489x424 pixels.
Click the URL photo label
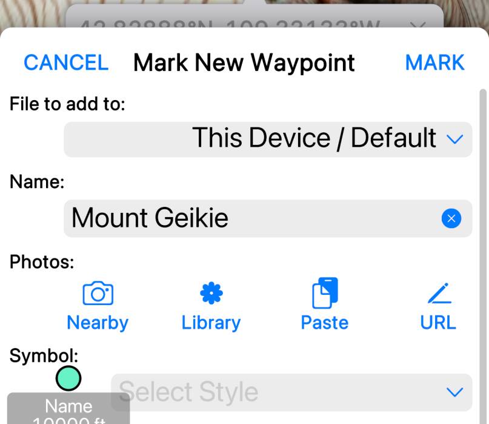[438, 323]
